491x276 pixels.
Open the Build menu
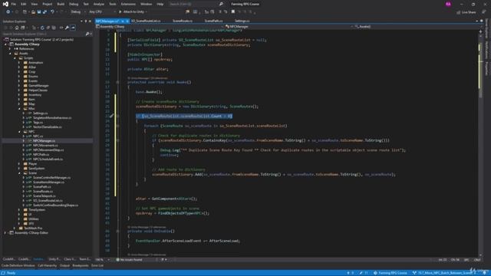pos(61,4)
